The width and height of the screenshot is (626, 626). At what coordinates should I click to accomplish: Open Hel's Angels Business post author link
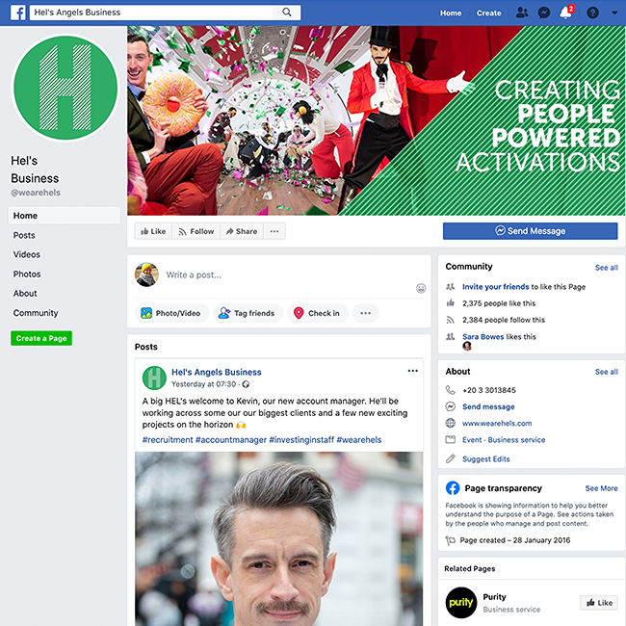[217, 372]
